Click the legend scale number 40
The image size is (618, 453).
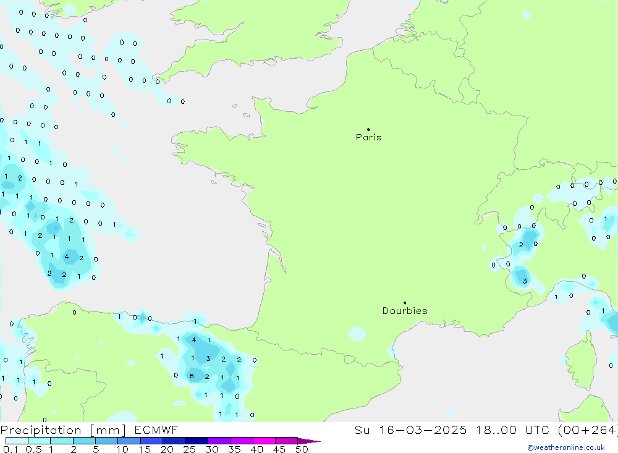click(x=256, y=449)
